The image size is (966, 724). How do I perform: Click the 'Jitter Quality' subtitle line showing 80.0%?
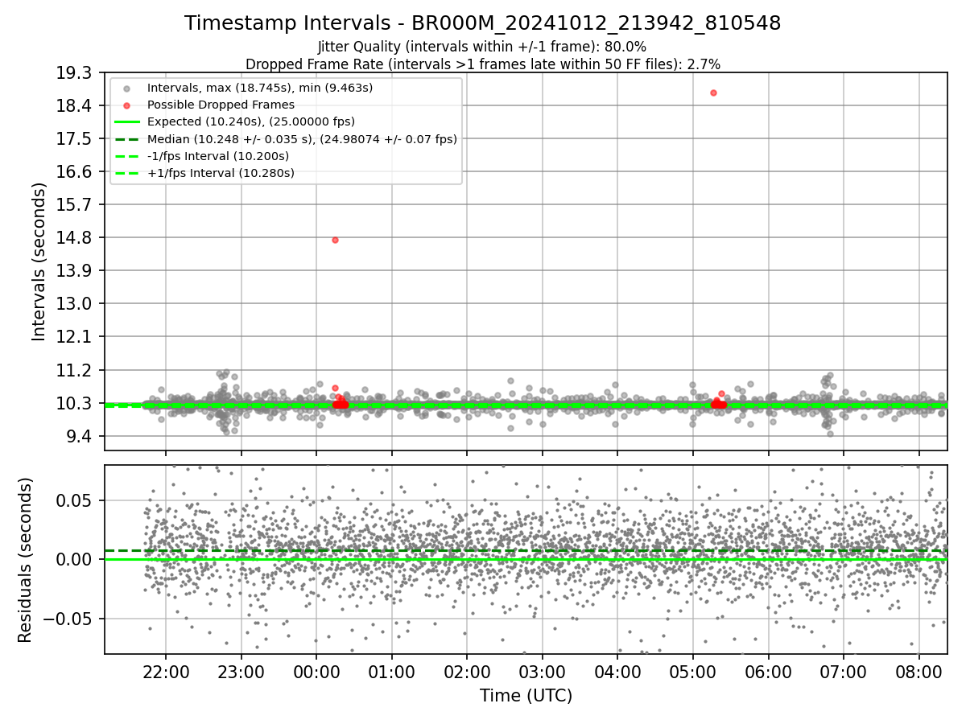pos(482,47)
